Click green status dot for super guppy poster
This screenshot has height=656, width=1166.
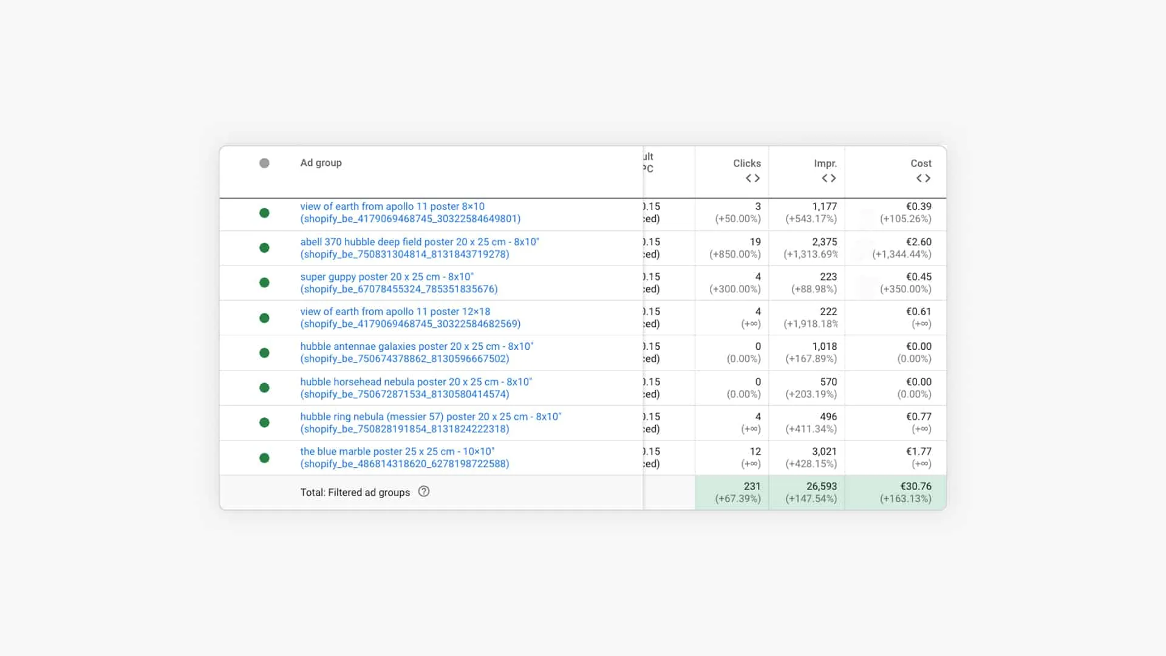pos(264,282)
